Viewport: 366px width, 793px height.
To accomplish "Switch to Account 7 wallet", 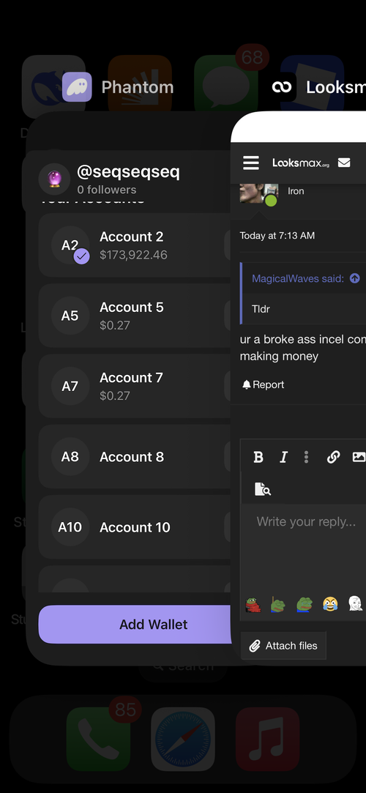I will 135,387.
